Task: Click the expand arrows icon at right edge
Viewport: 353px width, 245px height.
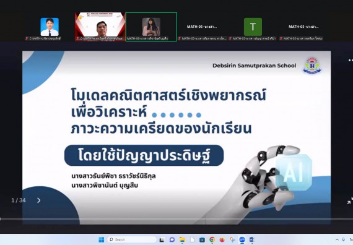Action: pos(350,200)
